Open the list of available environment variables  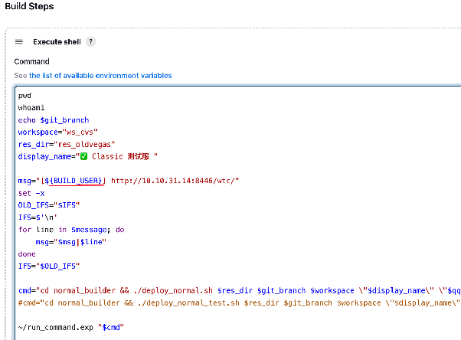(x=100, y=76)
